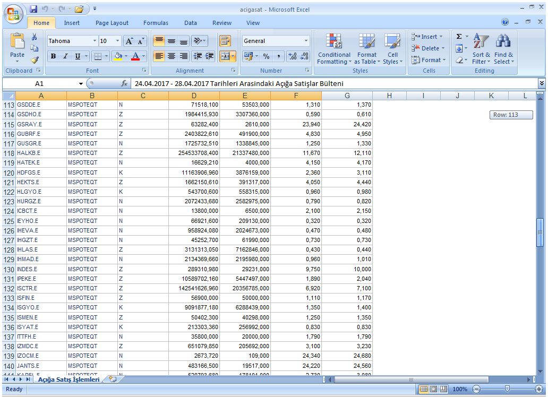Select the Format Painter brush
Screen dimensions: 548x397
coord(34,60)
